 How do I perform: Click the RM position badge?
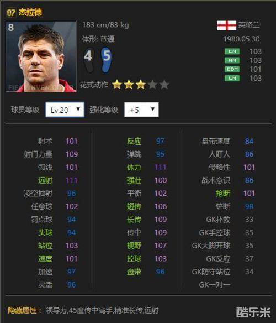[x=232, y=60]
